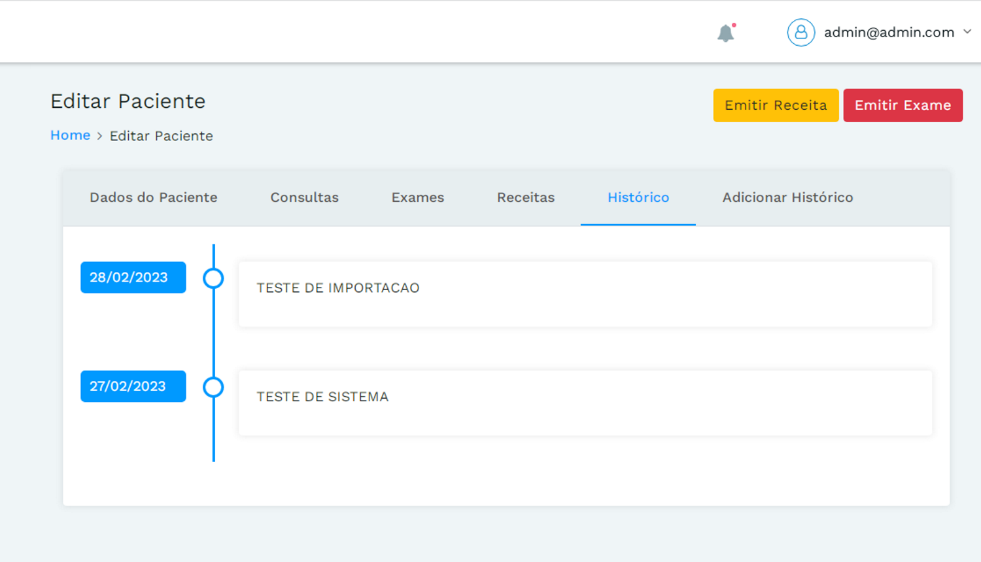Go to Home via breadcrumb link
This screenshot has height=562, width=981.
coord(70,135)
